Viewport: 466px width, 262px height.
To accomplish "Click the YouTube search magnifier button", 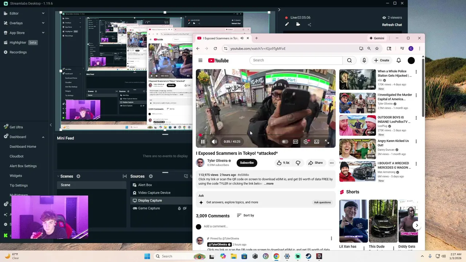I will [349, 60].
